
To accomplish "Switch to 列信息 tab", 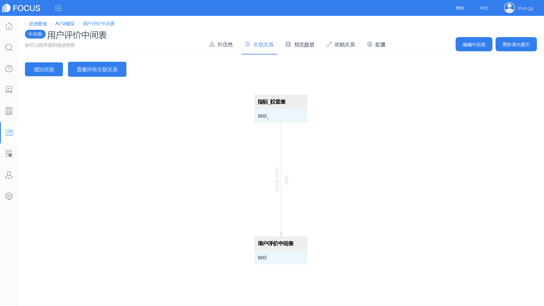I will 221,44.
